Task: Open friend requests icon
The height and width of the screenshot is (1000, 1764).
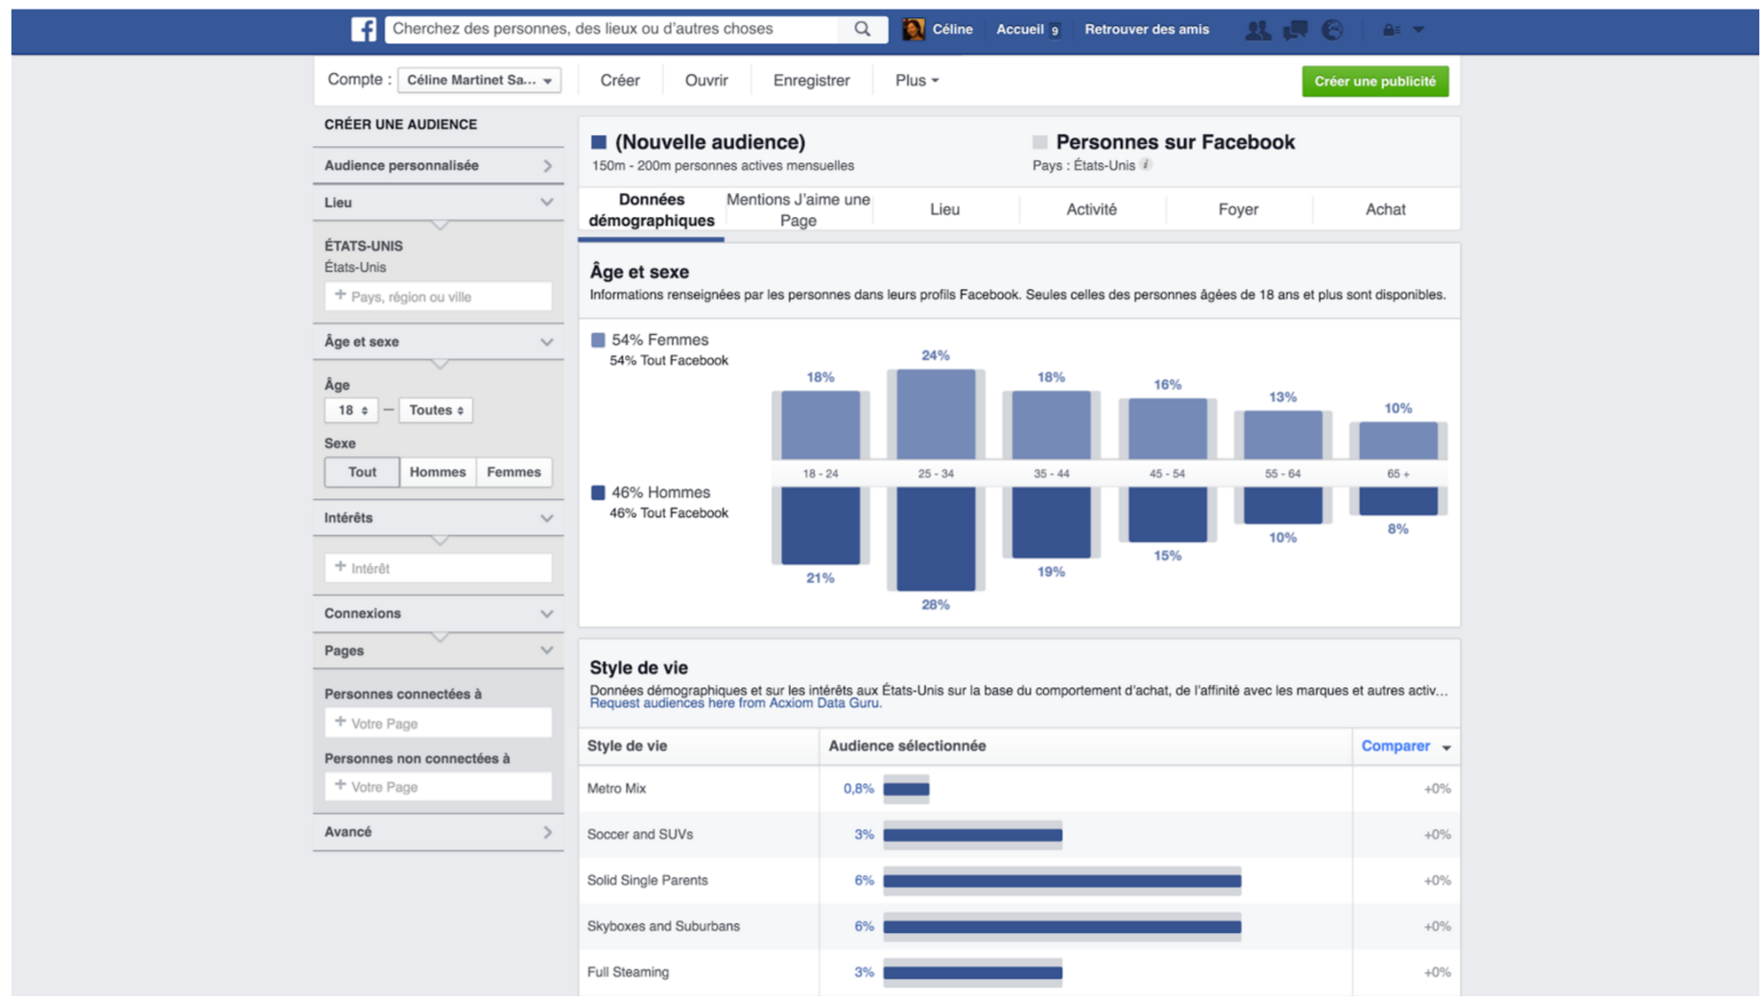Action: coord(1257,30)
